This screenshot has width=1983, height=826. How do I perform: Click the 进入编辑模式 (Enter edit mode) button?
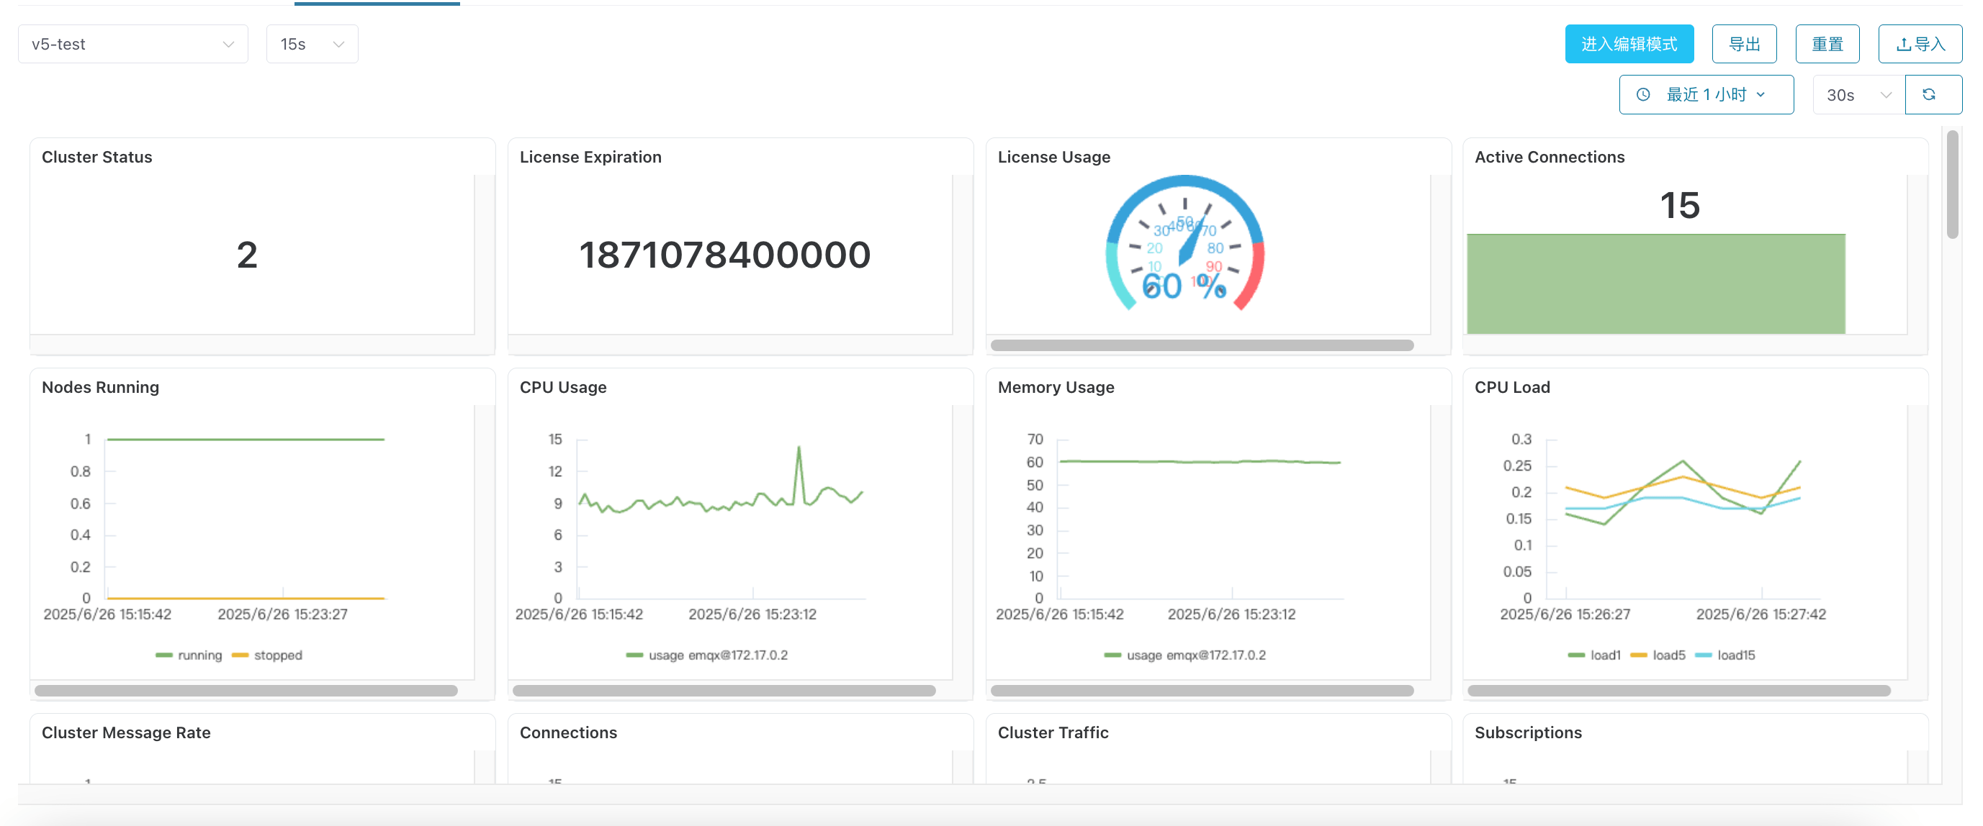[1628, 45]
